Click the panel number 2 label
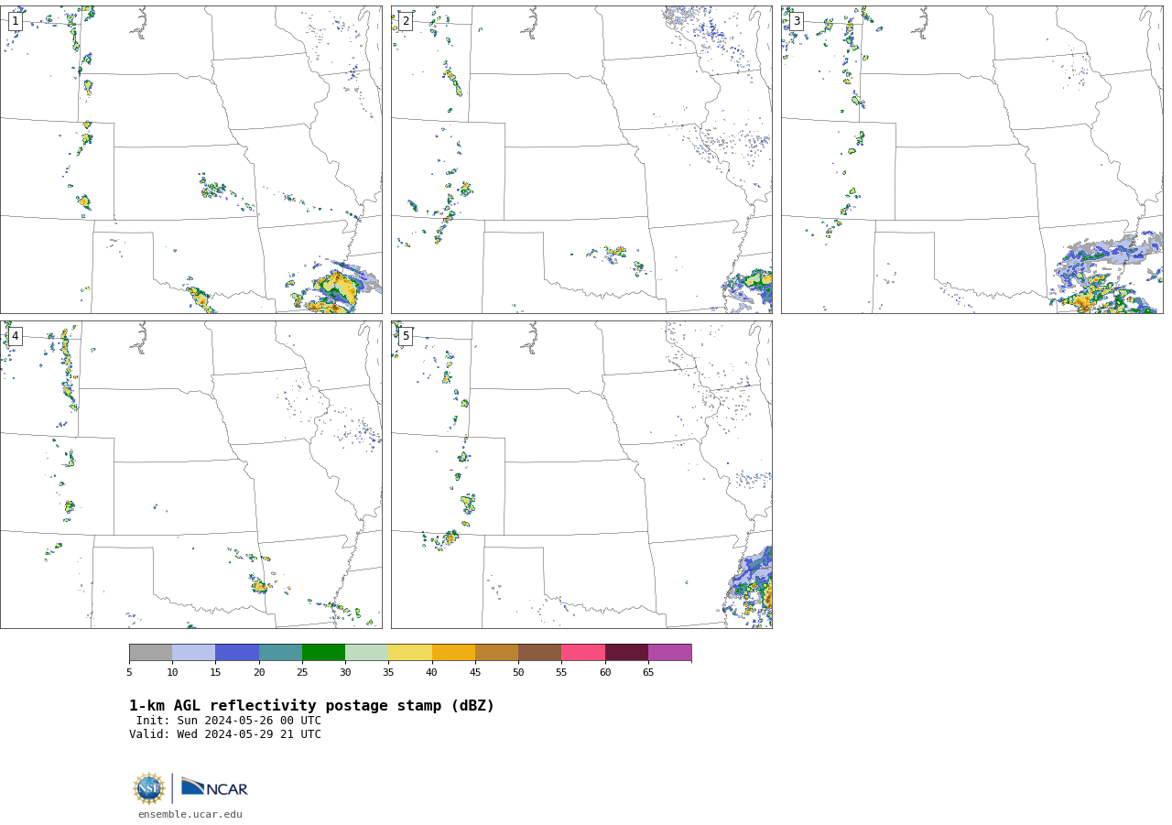1172x825 pixels. pos(406,21)
